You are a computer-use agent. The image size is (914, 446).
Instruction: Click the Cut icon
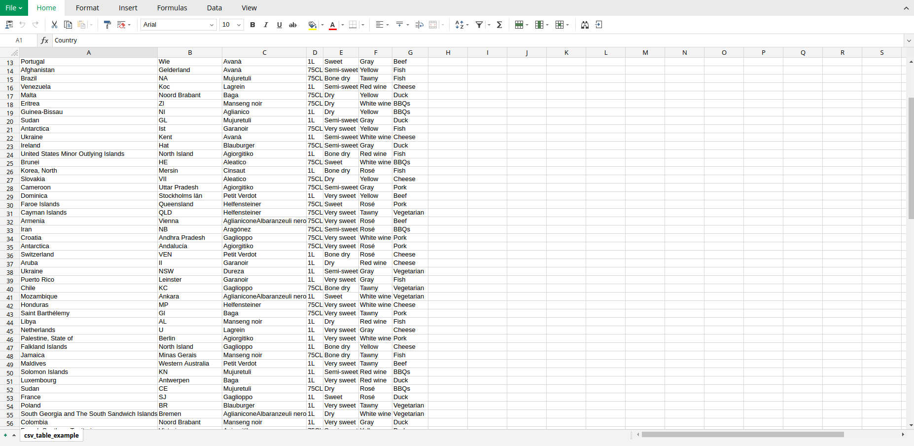[54, 25]
